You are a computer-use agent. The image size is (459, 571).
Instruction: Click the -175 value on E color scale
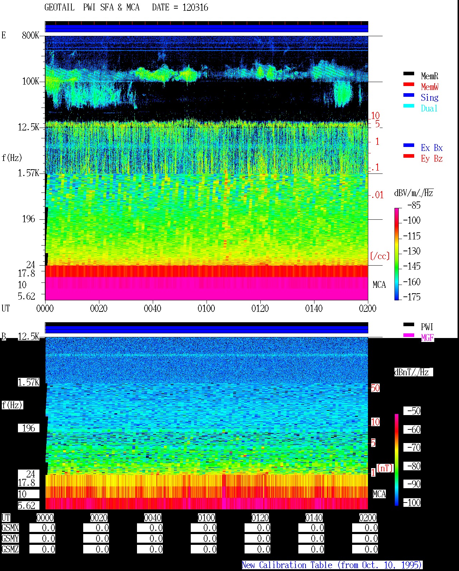pyautogui.click(x=412, y=297)
